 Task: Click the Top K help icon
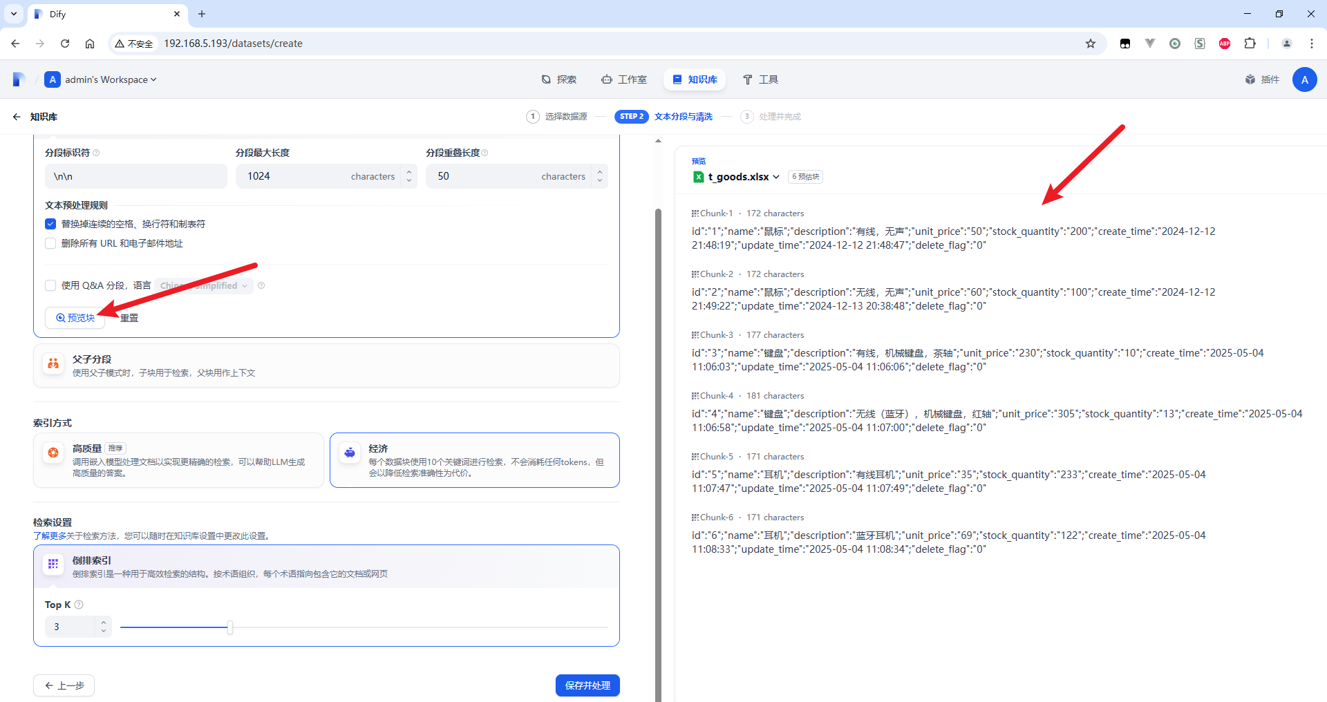coord(79,605)
